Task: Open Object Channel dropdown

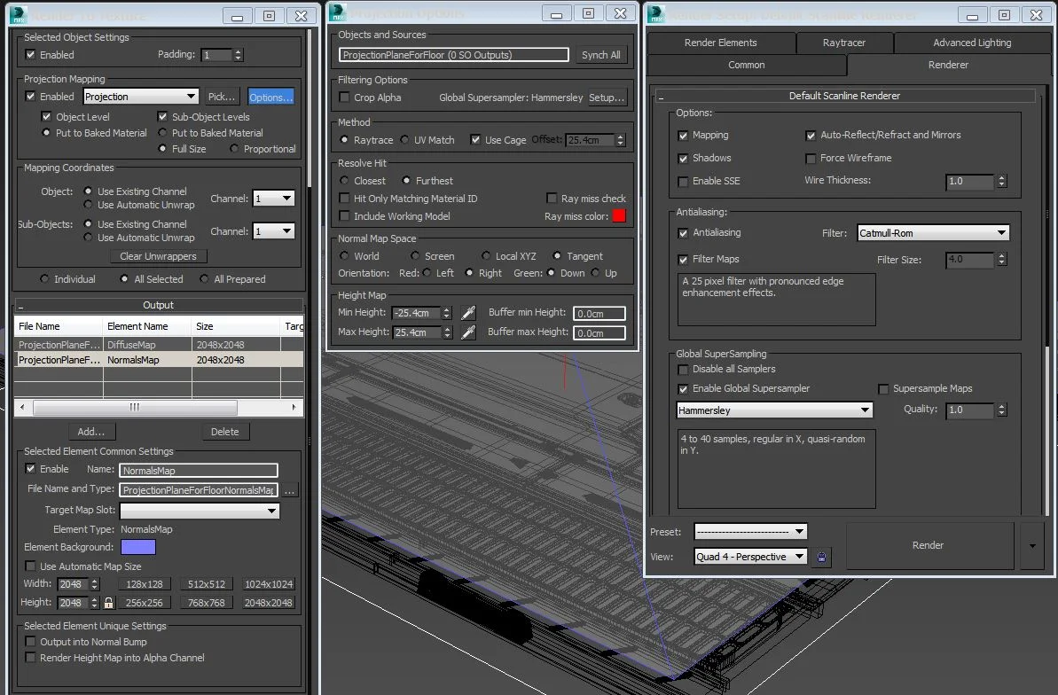Action: [273, 199]
